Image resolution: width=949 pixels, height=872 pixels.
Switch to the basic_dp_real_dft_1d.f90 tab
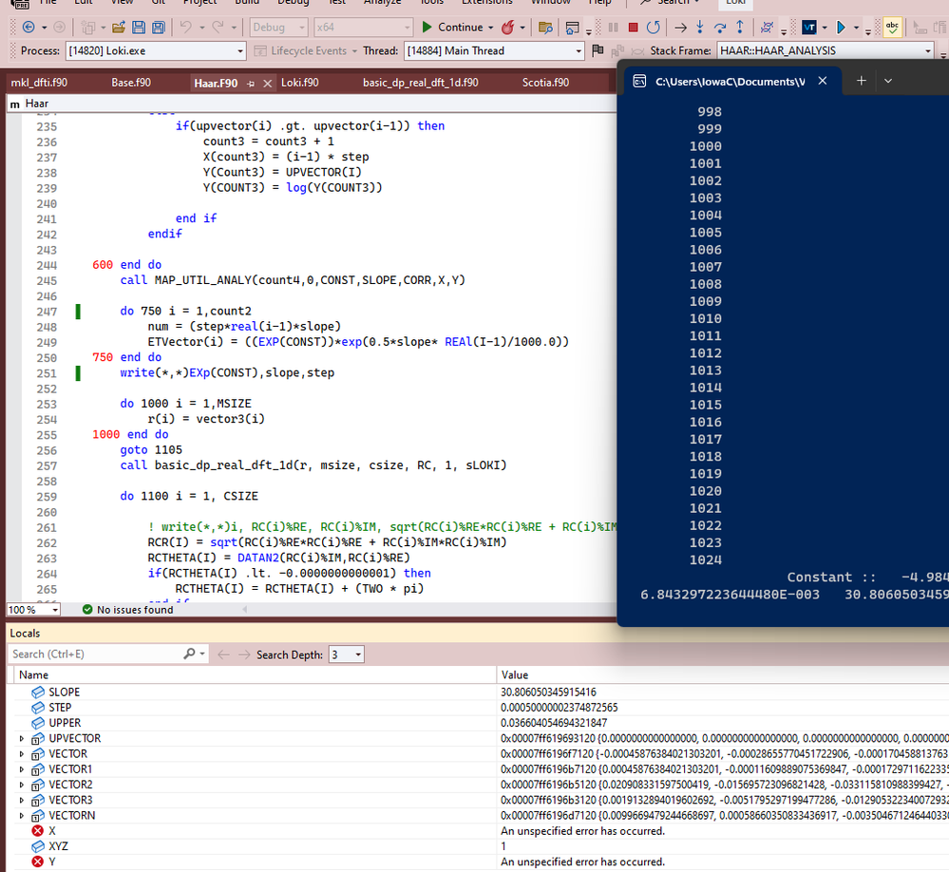coord(420,83)
